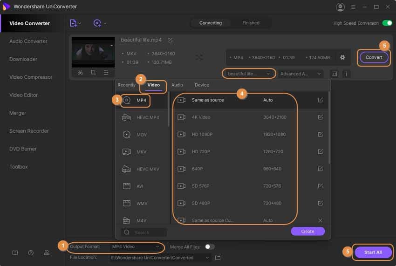Select the HEVC MP4 format
This screenshot has height=266, width=396.
142,117
